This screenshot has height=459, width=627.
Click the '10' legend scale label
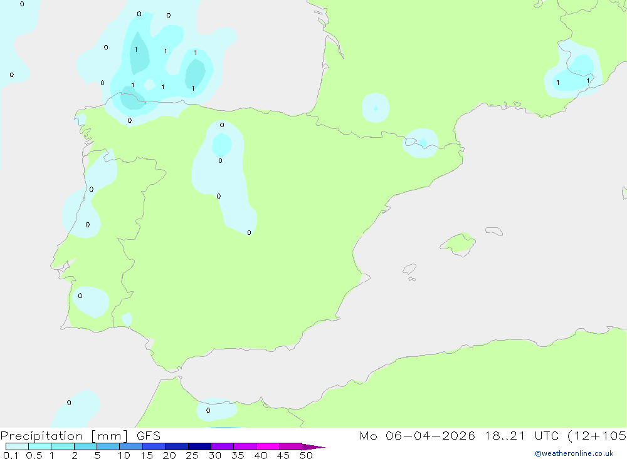click(124, 455)
